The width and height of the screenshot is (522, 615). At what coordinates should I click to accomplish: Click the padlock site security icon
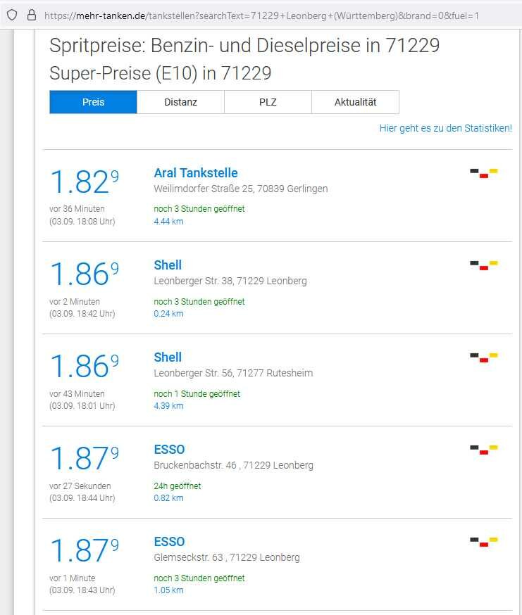click(x=31, y=15)
